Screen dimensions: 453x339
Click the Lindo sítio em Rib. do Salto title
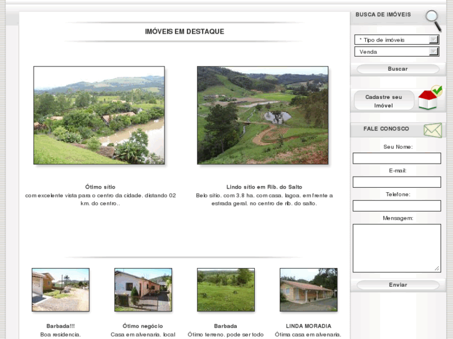264,187
